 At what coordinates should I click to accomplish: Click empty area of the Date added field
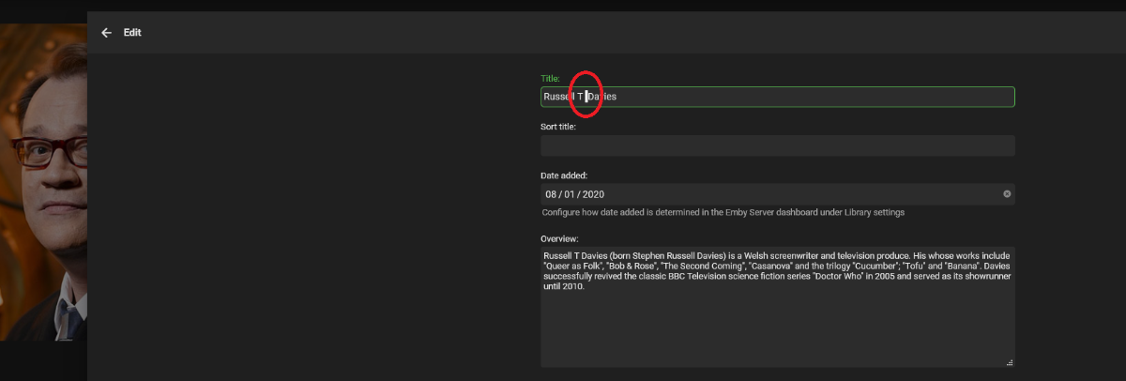pyautogui.click(x=798, y=194)
